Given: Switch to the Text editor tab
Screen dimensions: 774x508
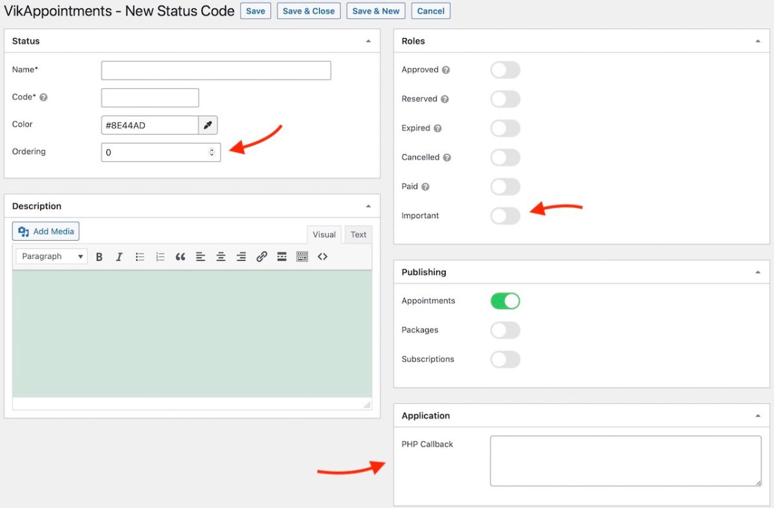Looking at the screenshot, I should pos(359,235).
